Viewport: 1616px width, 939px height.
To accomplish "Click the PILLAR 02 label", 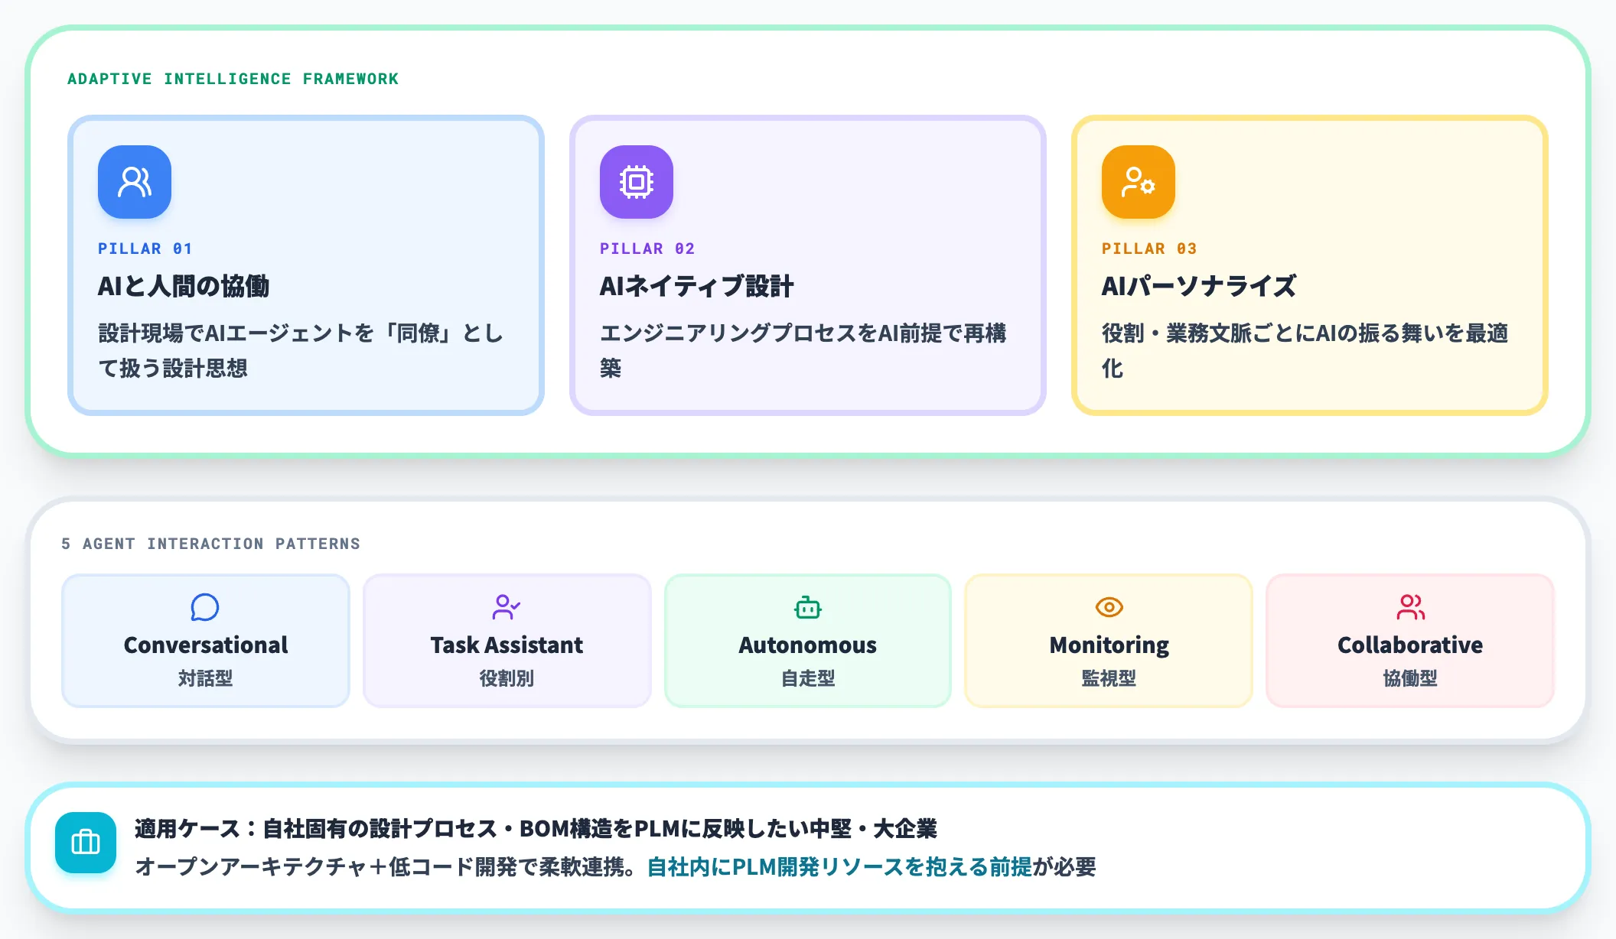I will pos(647,249).
